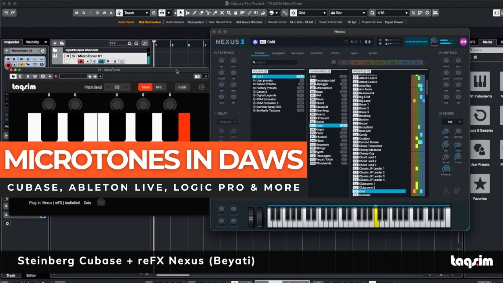
Task: Open the Bar grid type dropdown
Action: click(x=348, y=13)
